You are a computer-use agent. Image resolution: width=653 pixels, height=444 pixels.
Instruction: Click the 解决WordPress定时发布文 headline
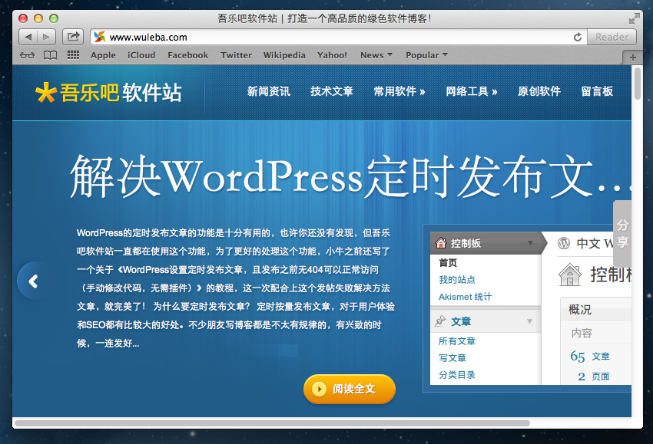tap(350, 176)
